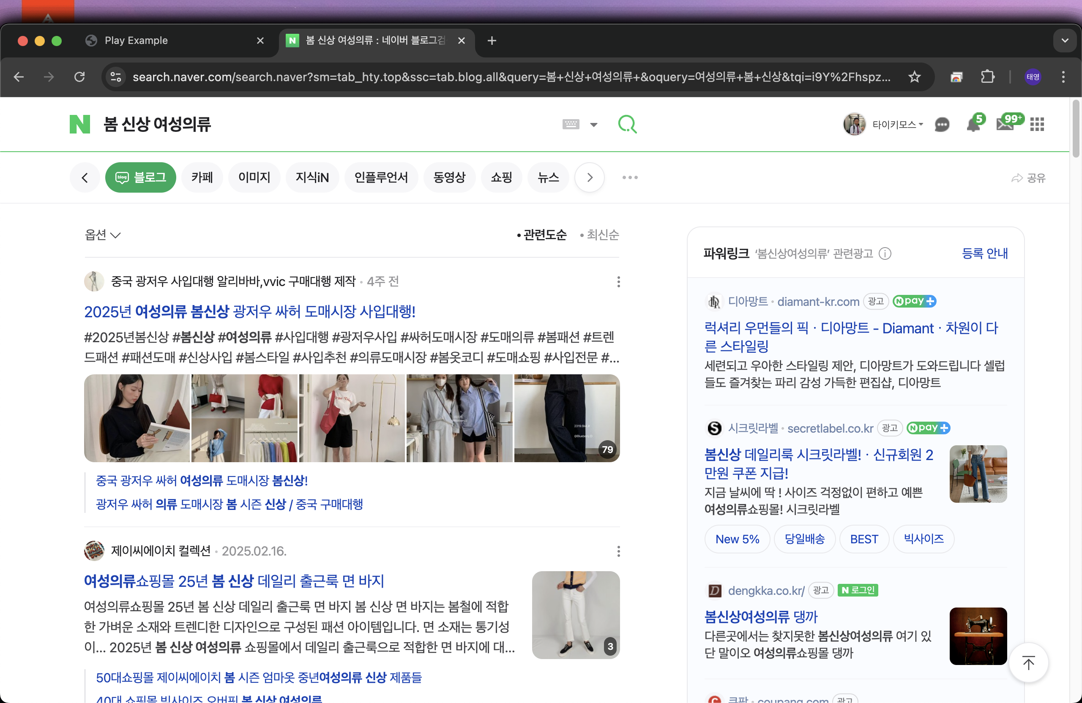Open more menu for 중국 광저우 사입대행 post
Image resolution: width=1082 pixels, height=703 pixels.
(x=618, y=281)
